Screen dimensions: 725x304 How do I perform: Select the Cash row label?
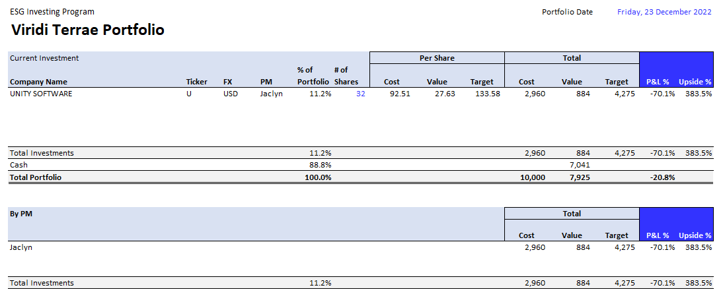pos(19,165)
